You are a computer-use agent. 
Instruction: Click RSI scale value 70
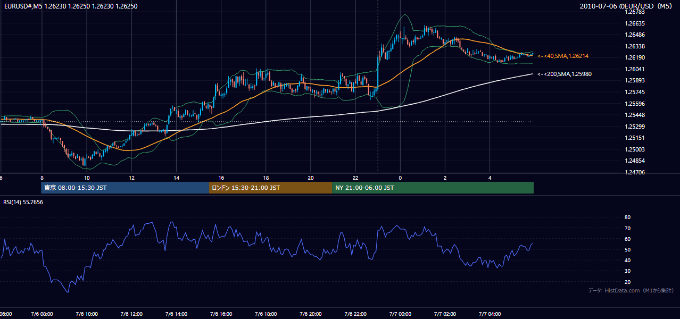(628, 228)
